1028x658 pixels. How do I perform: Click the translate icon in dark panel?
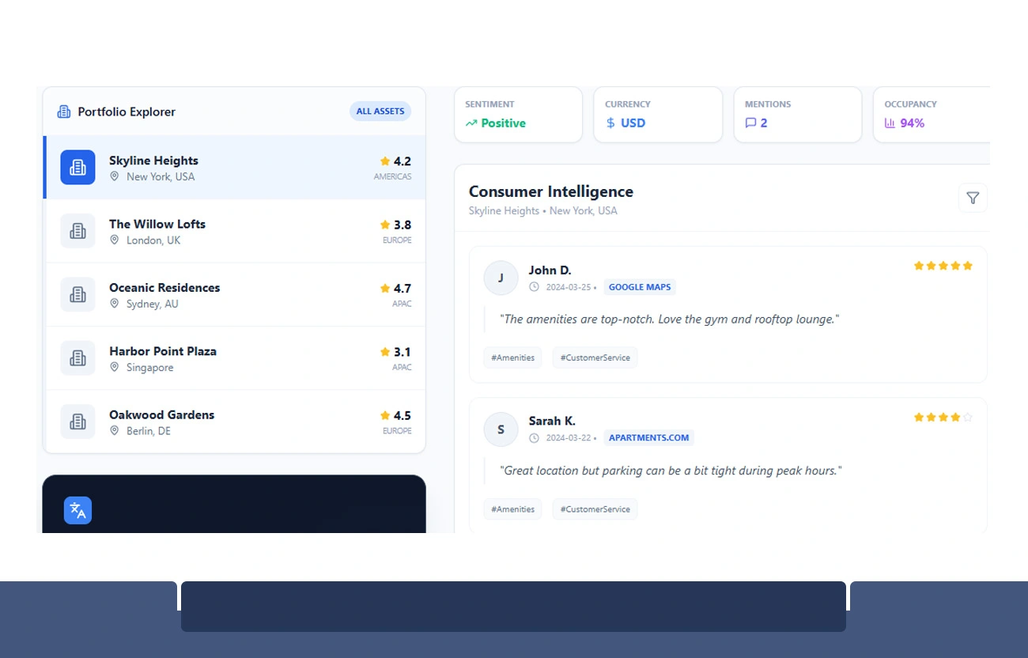point(77,510)
